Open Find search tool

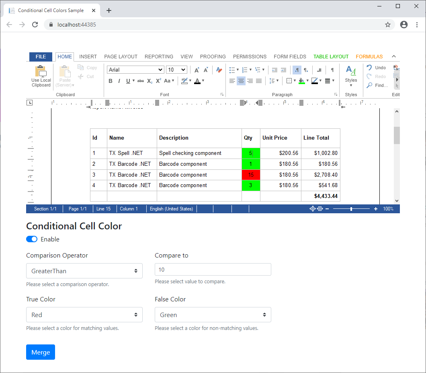pyautogui.click(x=377, y=85)
